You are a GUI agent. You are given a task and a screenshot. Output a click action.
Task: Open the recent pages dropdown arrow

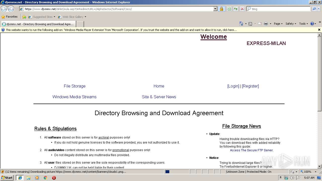tap(16, 9)
